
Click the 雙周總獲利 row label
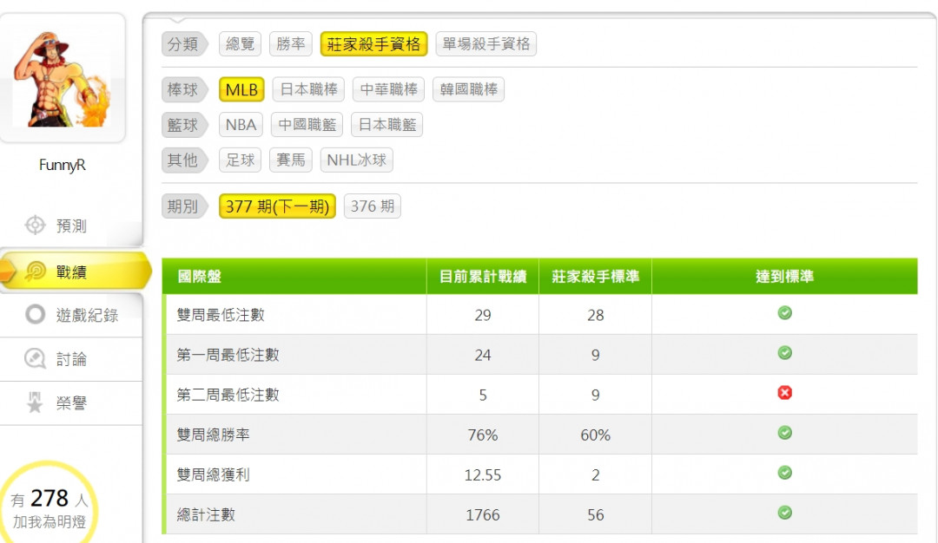[x=213, y=474]
